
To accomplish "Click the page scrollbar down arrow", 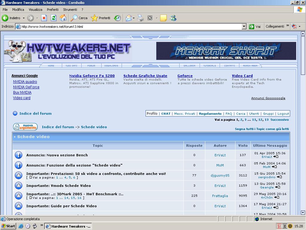I will point(303,213).
